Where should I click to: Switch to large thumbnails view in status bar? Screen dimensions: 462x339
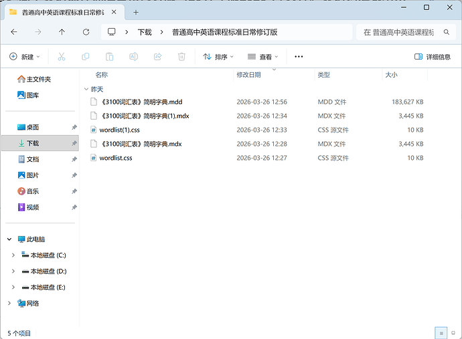(x=453, y=333)
